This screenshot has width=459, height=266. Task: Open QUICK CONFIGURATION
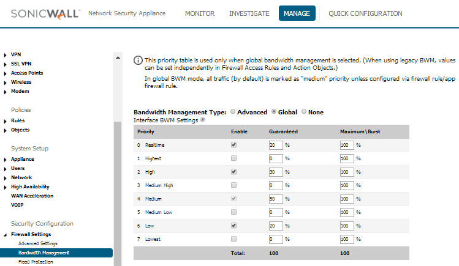[365, 13]
